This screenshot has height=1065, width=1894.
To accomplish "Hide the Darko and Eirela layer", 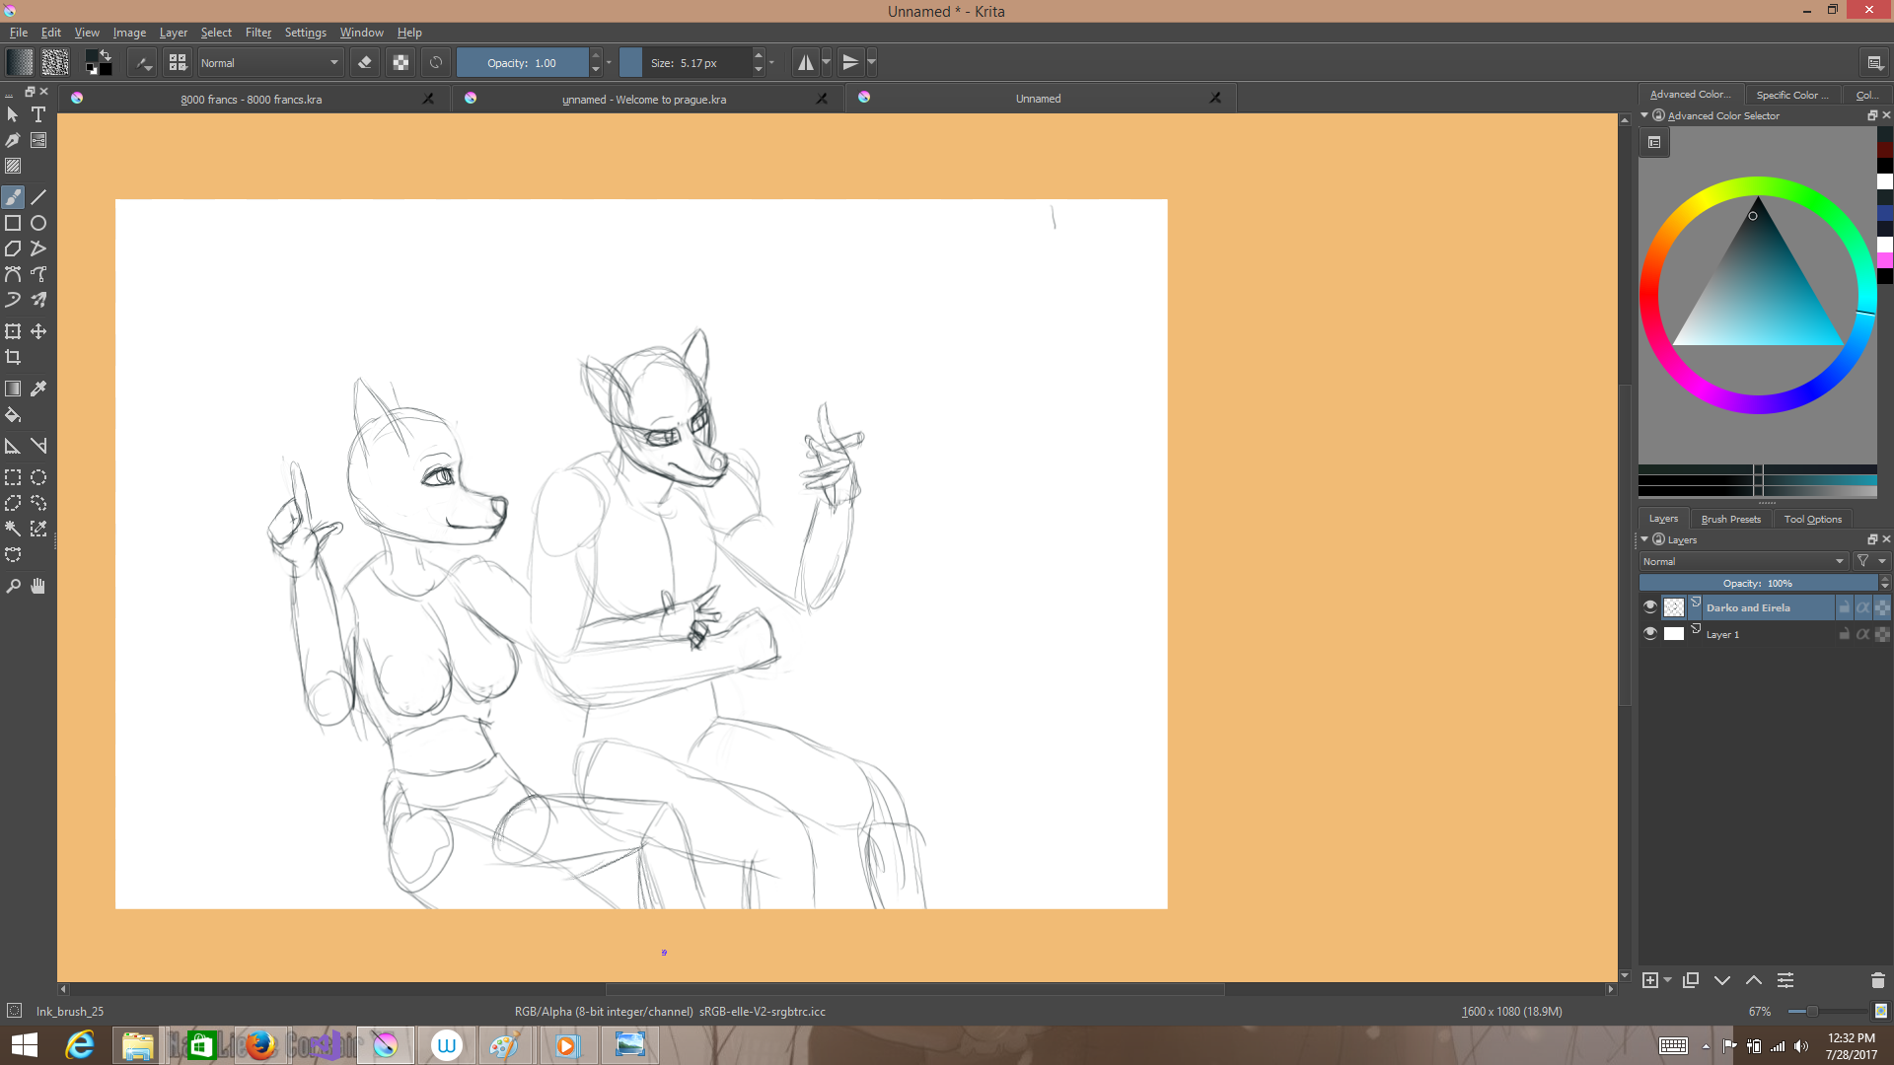I will click(x=1650, y=607).
